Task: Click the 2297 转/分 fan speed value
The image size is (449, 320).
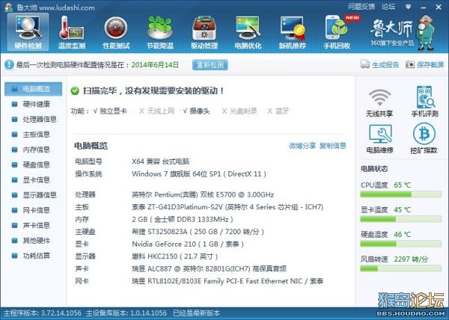Action: (x=411, y=259)
